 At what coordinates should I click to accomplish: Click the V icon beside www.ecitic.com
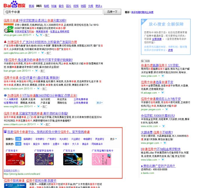click(164, 126)
